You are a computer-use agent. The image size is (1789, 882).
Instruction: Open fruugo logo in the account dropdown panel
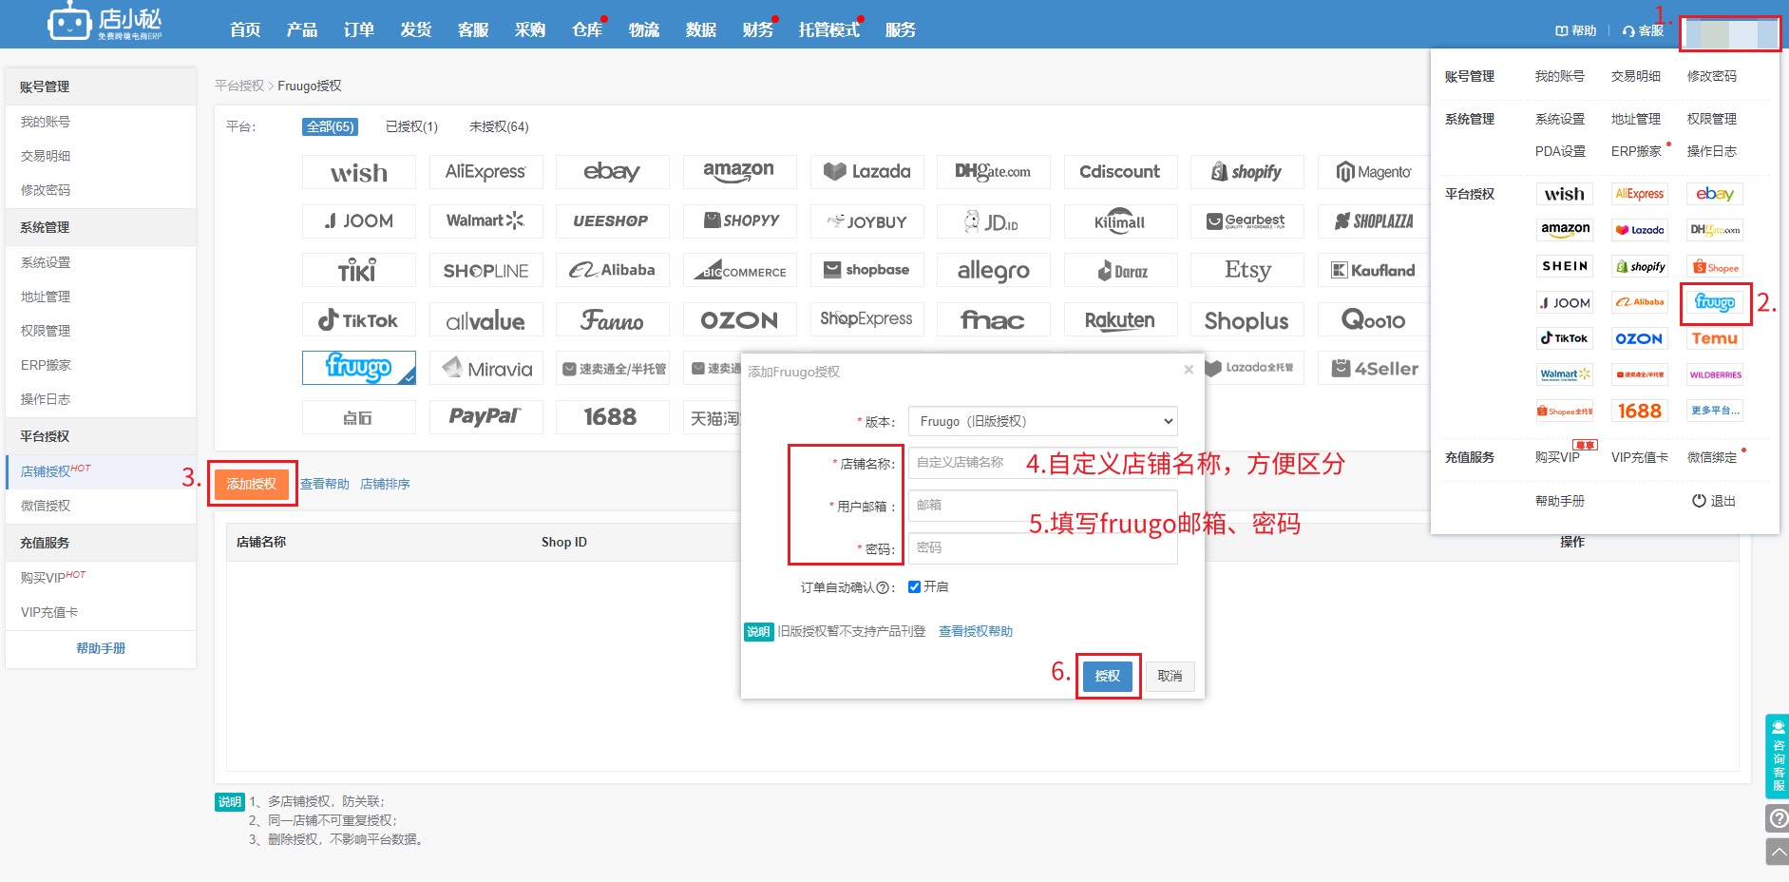point(1715,302)
